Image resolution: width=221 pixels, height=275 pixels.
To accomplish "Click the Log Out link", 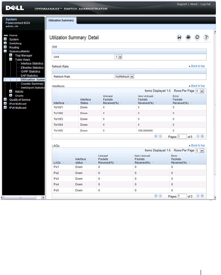I will tap(205, 4).
